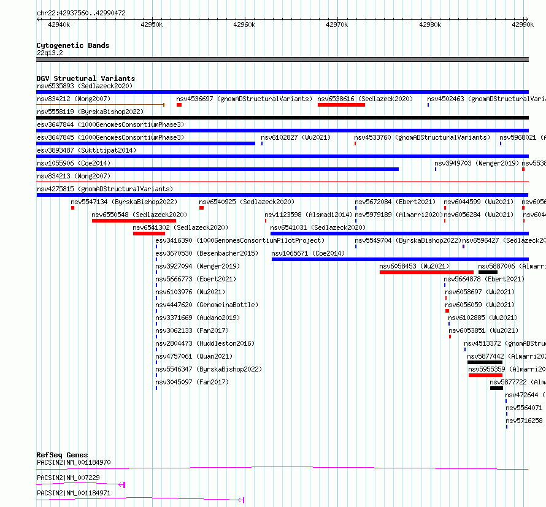Screen dimensions: 546x507
Task: Select nsv6540925 (Sedlazeck2020) label
Action: (x=247, y=202)
